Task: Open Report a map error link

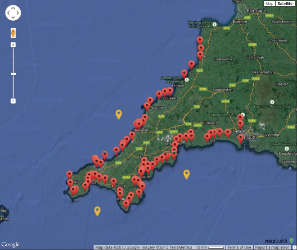Action: point(272,247)
